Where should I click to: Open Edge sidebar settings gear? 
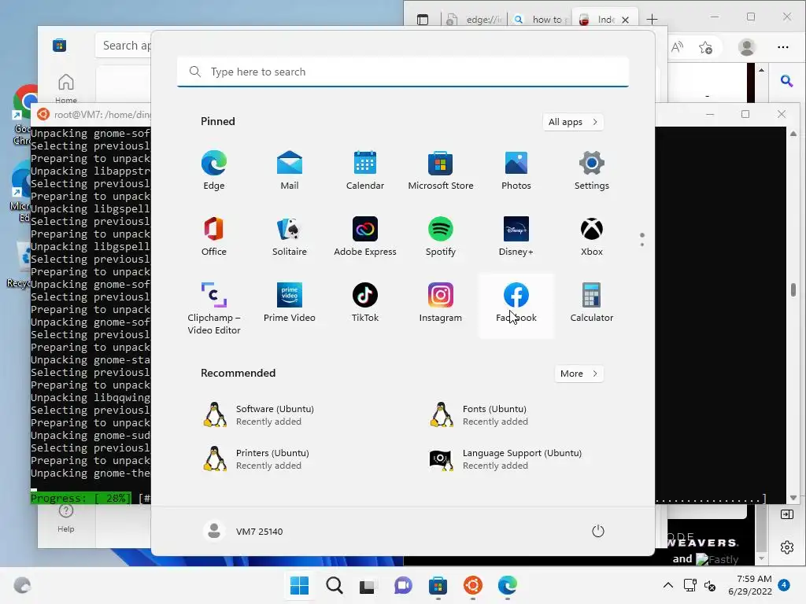[786, 547]
